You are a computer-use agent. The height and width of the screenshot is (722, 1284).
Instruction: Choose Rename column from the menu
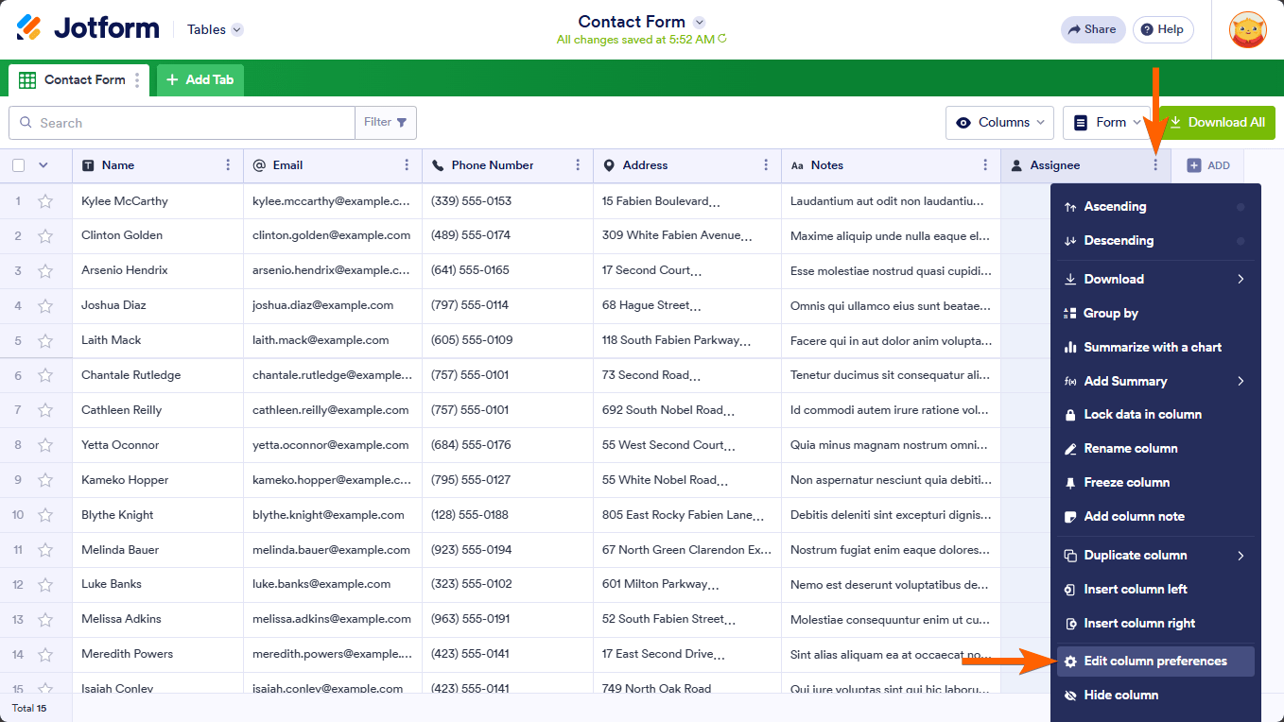[1130, 449]
